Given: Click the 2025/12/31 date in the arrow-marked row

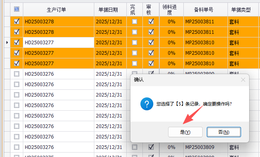Looking at the screenshot, I should coord(109,43).
